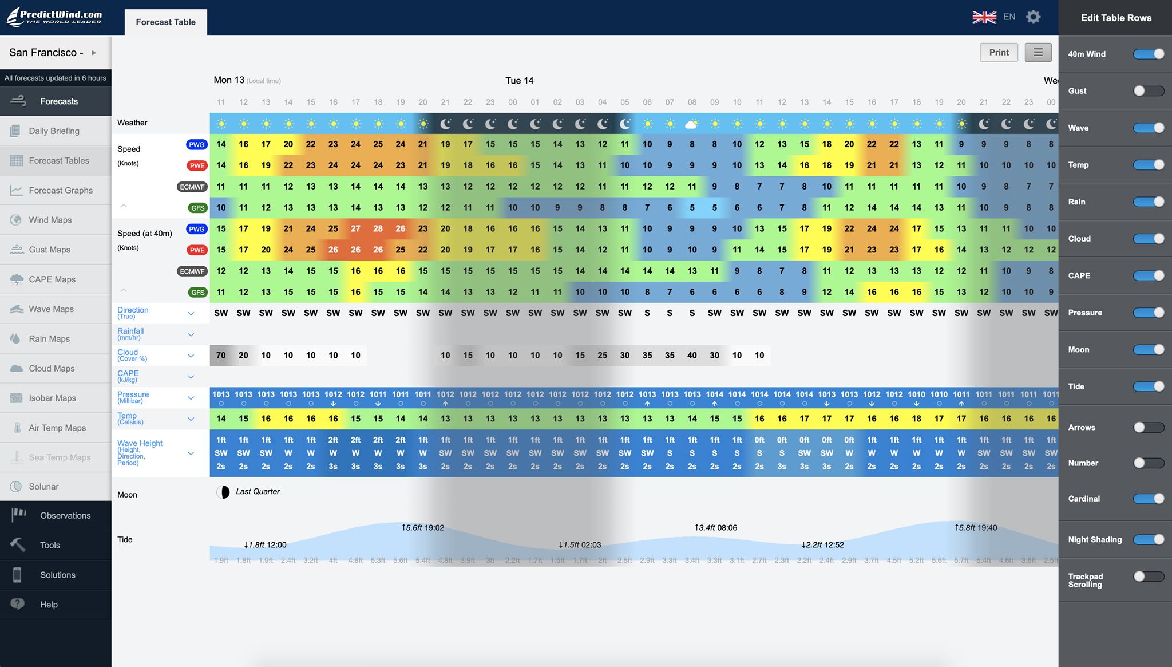Screen dimensions: 1172x667
Task: Click the CAPE Maps storm icon
Action: pyautogui.click(x=17, y=279)
